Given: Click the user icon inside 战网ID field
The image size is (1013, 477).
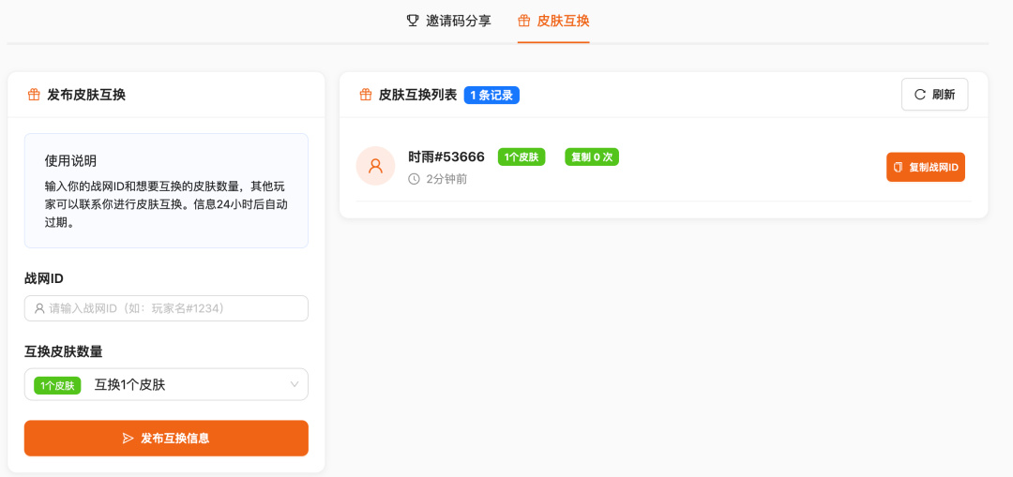Looking at the screenshot, I should (x=39, y=308).
